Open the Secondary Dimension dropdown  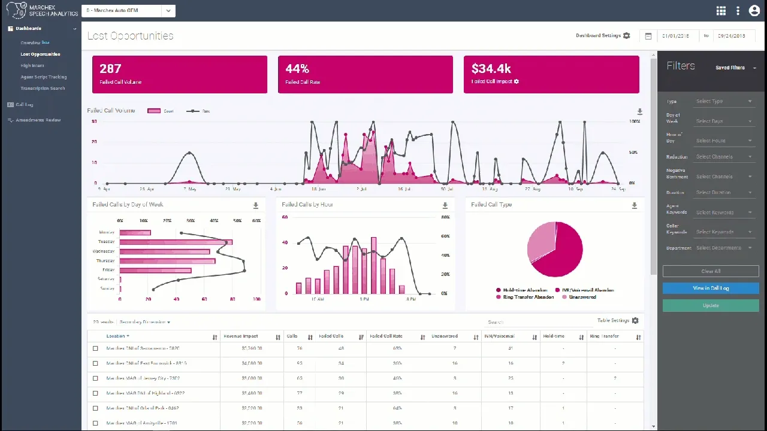[145, 322]
